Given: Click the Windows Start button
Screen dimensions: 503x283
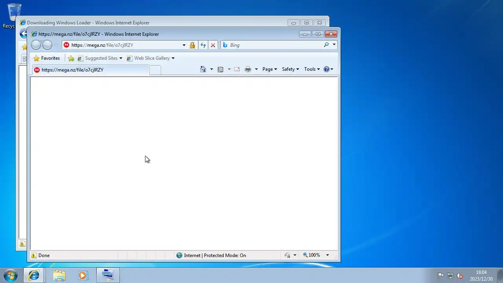Looking at the screenshot, I should [x=11, y=275].
